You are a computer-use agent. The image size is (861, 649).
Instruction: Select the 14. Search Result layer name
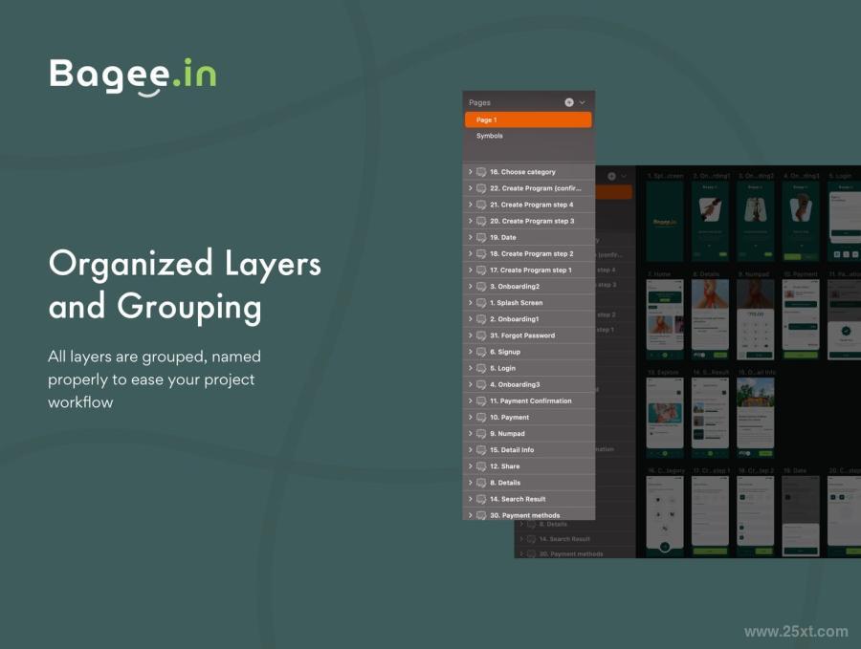pos(518,499)
